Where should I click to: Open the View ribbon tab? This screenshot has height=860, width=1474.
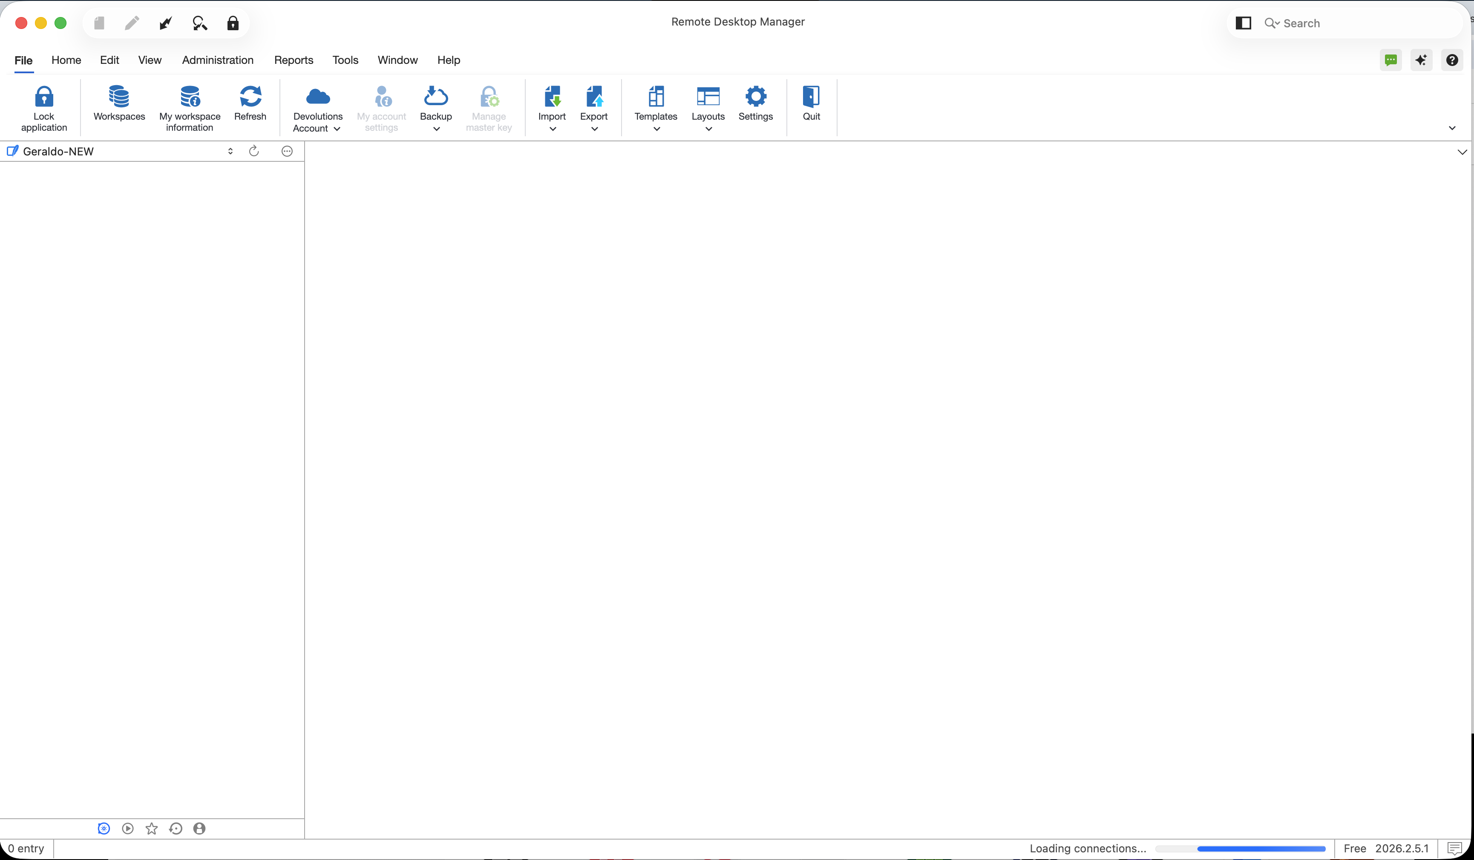click(x=150, y=60)
